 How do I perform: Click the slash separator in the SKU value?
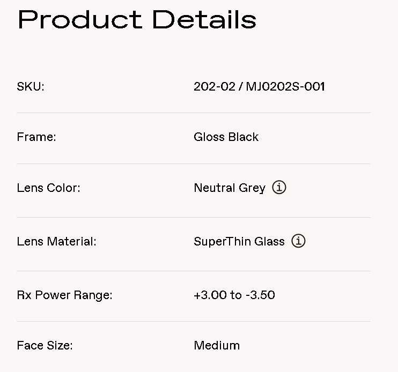point(240,86)
